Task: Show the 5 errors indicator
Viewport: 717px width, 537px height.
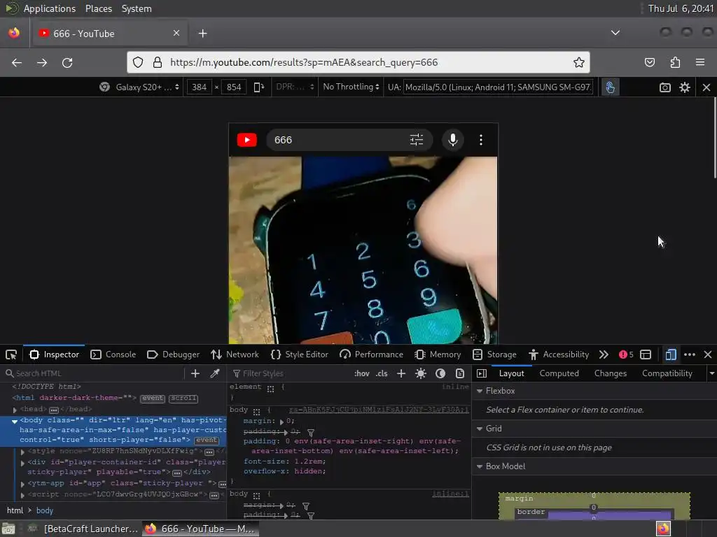Action: [x=626, y=355]
